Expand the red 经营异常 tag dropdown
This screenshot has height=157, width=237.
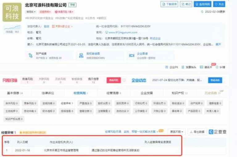(45, 12)
